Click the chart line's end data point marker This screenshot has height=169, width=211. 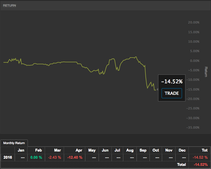pyautogui.click(x=158, y=90)
